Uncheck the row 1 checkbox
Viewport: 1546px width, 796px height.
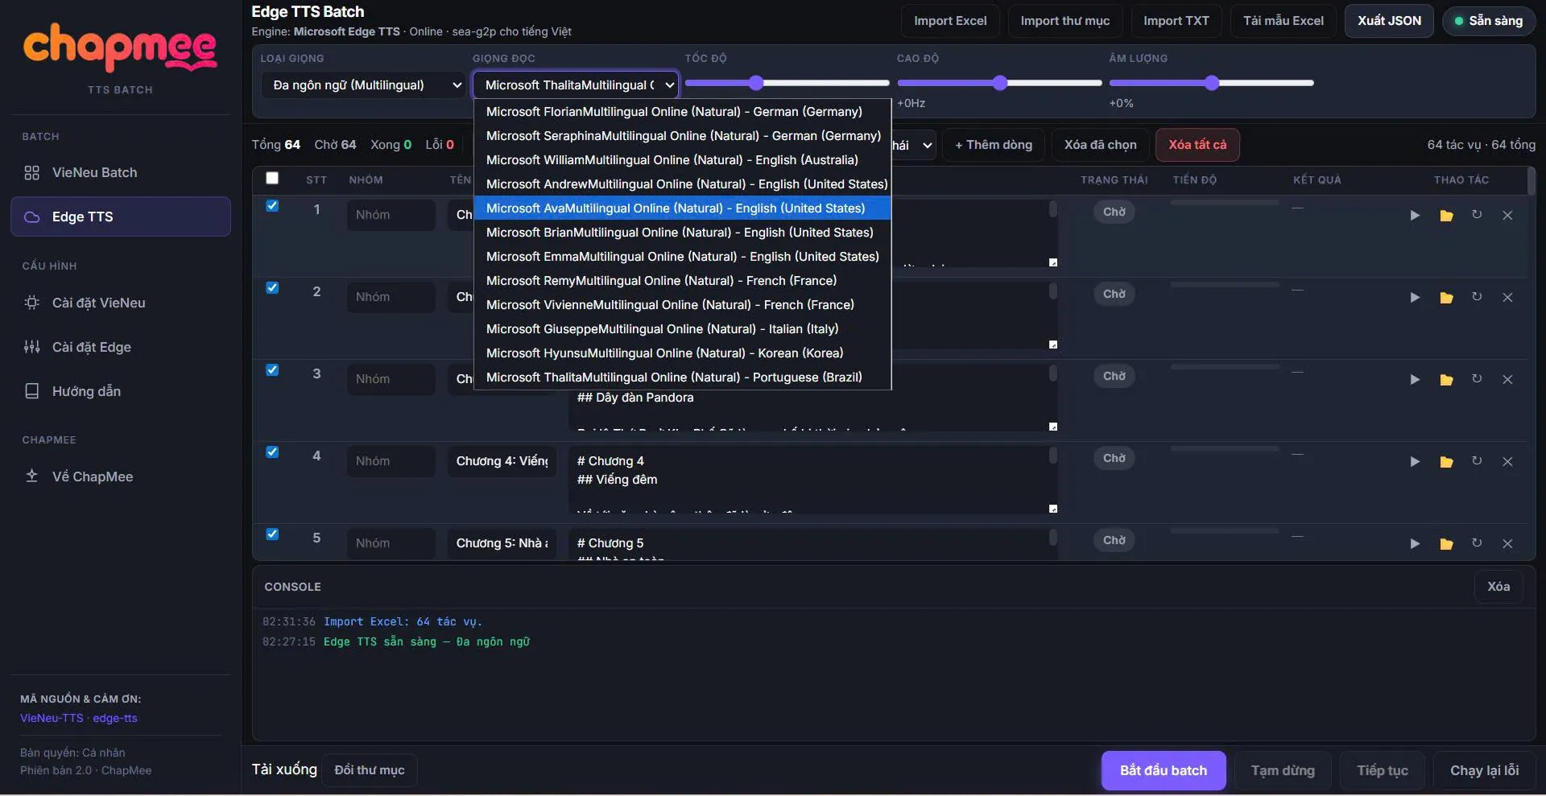pos(272,206)
